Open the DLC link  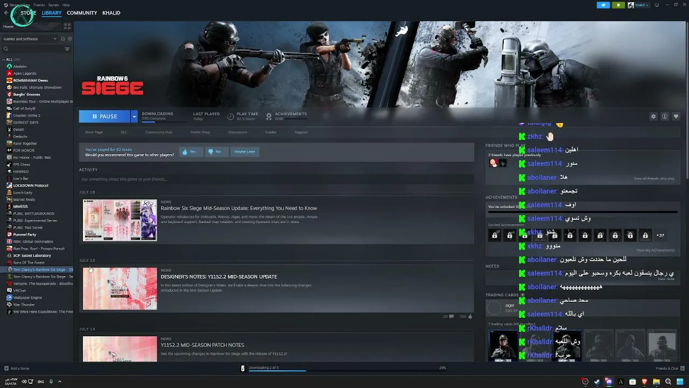point(124,132)
